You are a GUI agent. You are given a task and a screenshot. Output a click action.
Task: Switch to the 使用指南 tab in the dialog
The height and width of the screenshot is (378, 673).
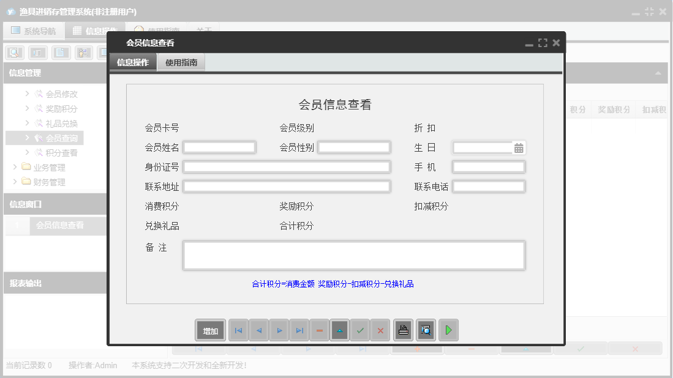coord(181,62)
